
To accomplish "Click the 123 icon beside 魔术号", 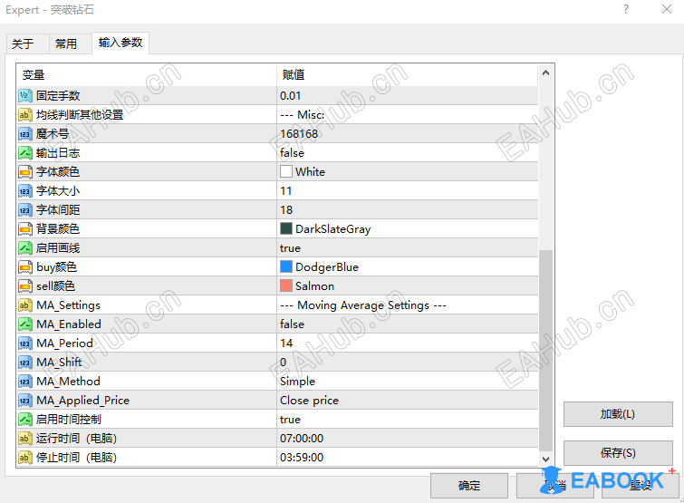I will pyautogui.click(x=25, y=134).
